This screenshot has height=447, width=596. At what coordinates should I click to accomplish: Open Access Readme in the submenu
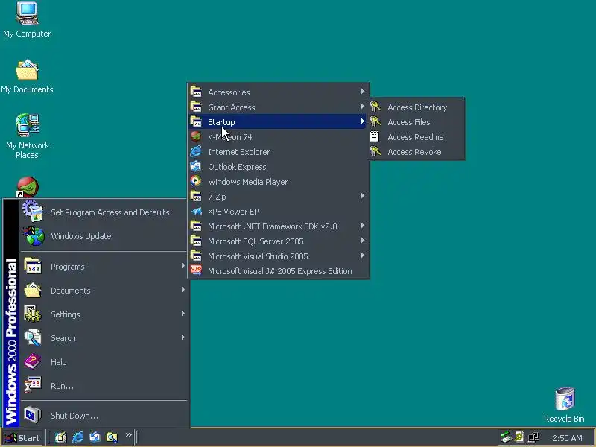pos(416,137)
